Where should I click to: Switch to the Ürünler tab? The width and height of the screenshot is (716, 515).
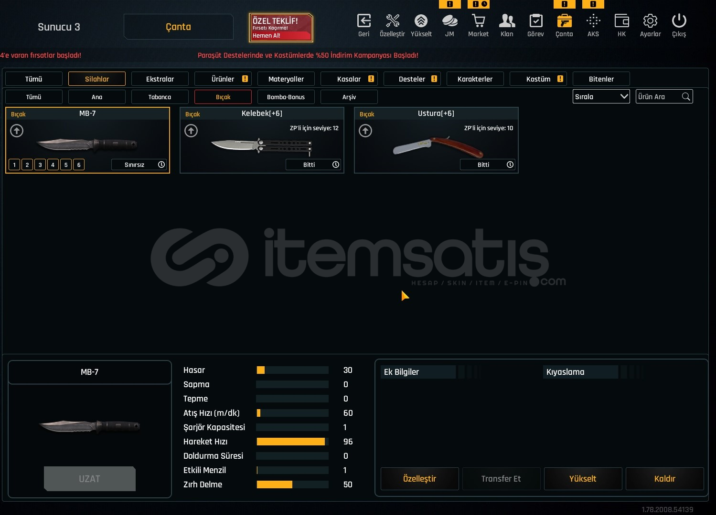223,79
